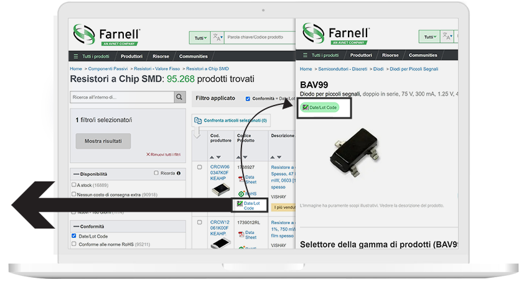529x282 pixels.
Task: Click the compare icon next to Confronta articoli
Action: 198,121
